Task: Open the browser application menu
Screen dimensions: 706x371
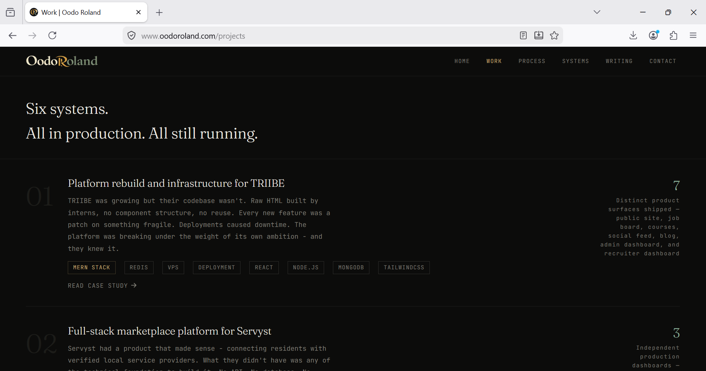Action: tap(693, 35)
